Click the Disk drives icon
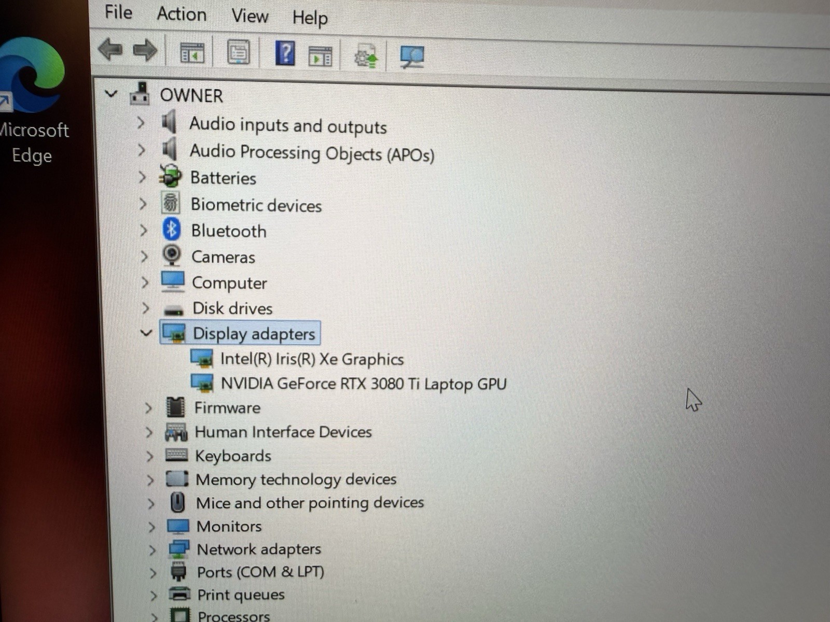 pyautogui.click(x=174, y=310)
